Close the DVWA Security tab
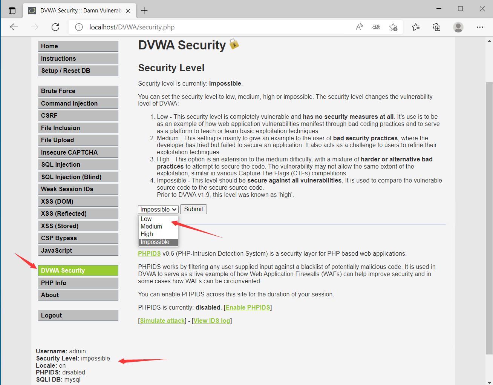This screenshot has width=493, height=385. coord(128,11)
